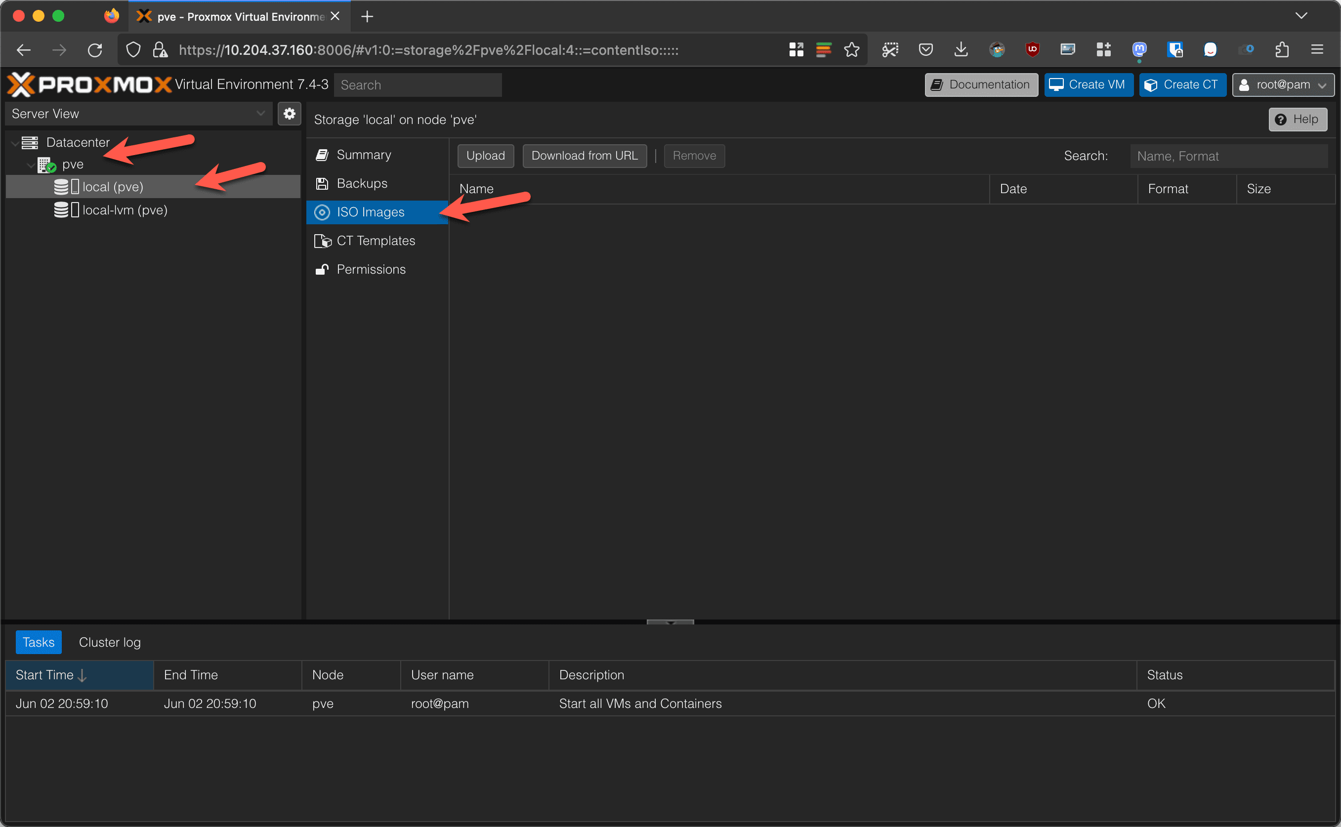Focus the Proxmox top Search field
This screenshot has height=827, width=1341.
[x=418, y=85]
